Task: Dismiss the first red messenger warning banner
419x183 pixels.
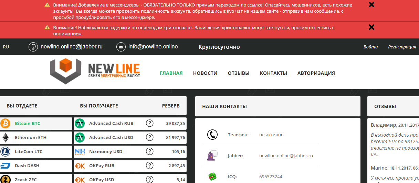Action: [x=371, y=5]
